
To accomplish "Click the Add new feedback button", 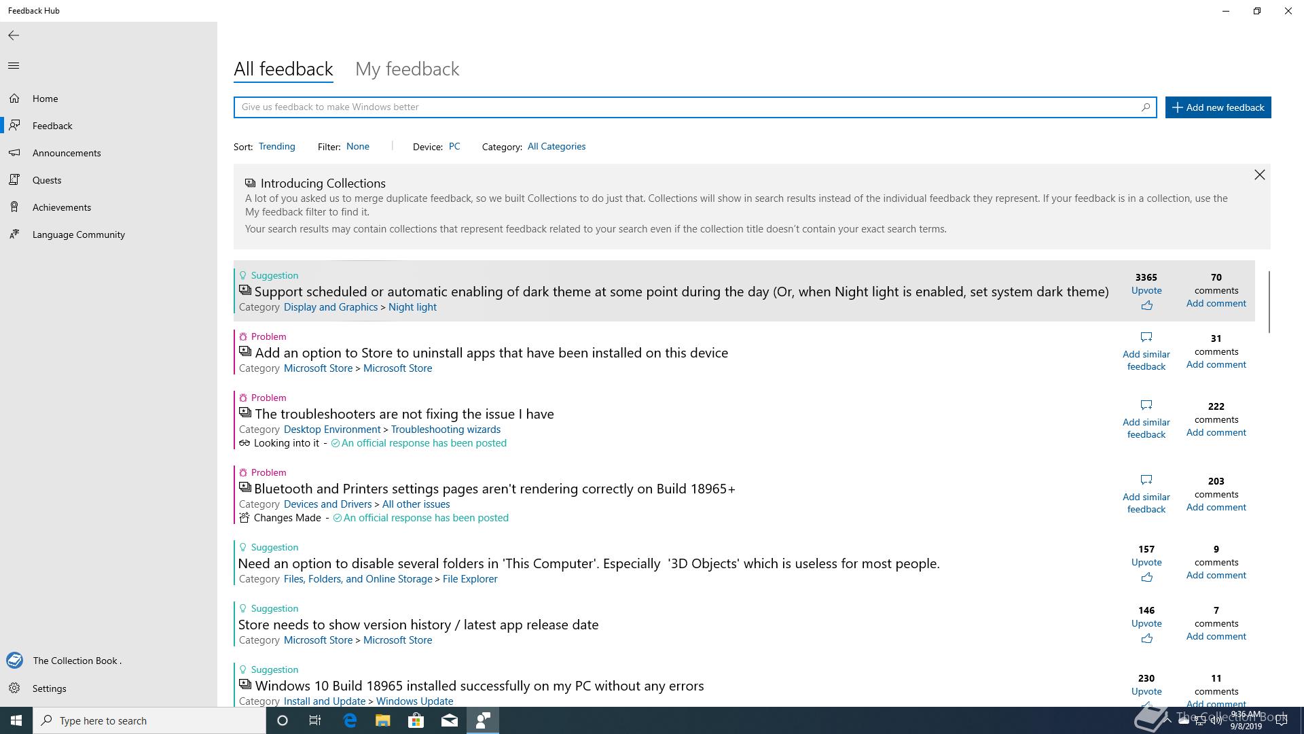I will [x=1218, y=107].
